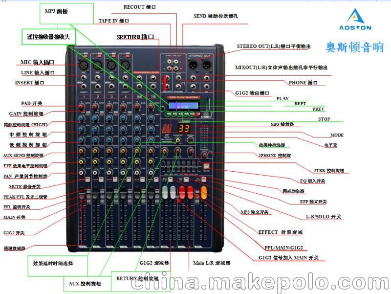
Task: Click channel 7/8 red GAIN knob
Action: [151, 107]
